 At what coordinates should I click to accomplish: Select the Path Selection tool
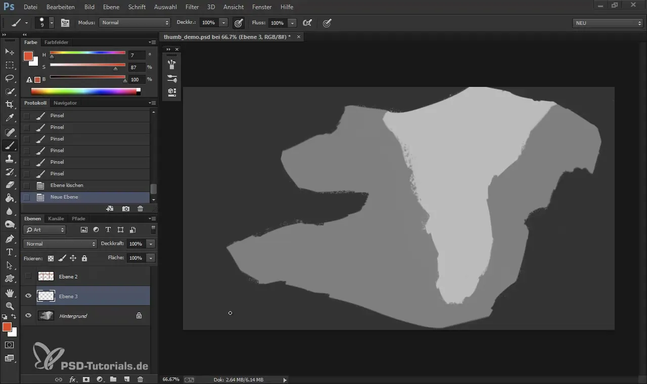pyautogui.click(x=10, y=265)
